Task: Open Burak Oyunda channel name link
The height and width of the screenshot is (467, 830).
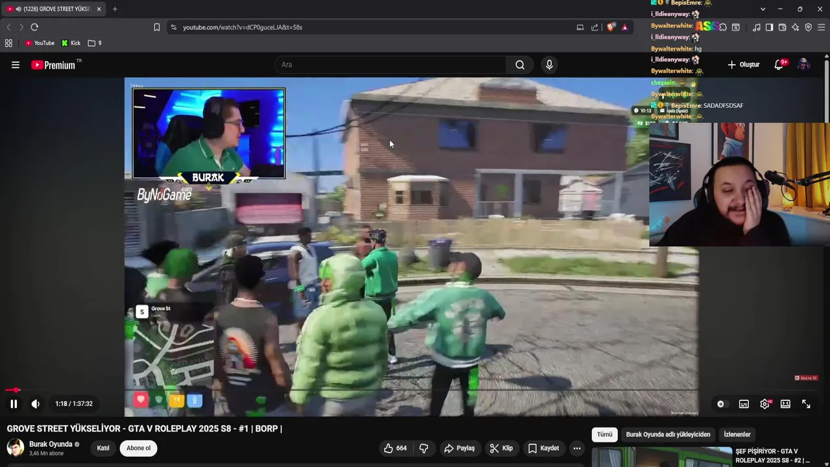Action: [x=51, y=444]
